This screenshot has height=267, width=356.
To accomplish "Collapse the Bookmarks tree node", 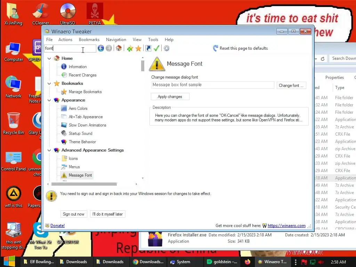I will [x=49, y=83].
